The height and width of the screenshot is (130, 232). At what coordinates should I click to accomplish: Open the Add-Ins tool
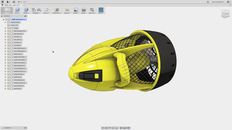[92, 10]
